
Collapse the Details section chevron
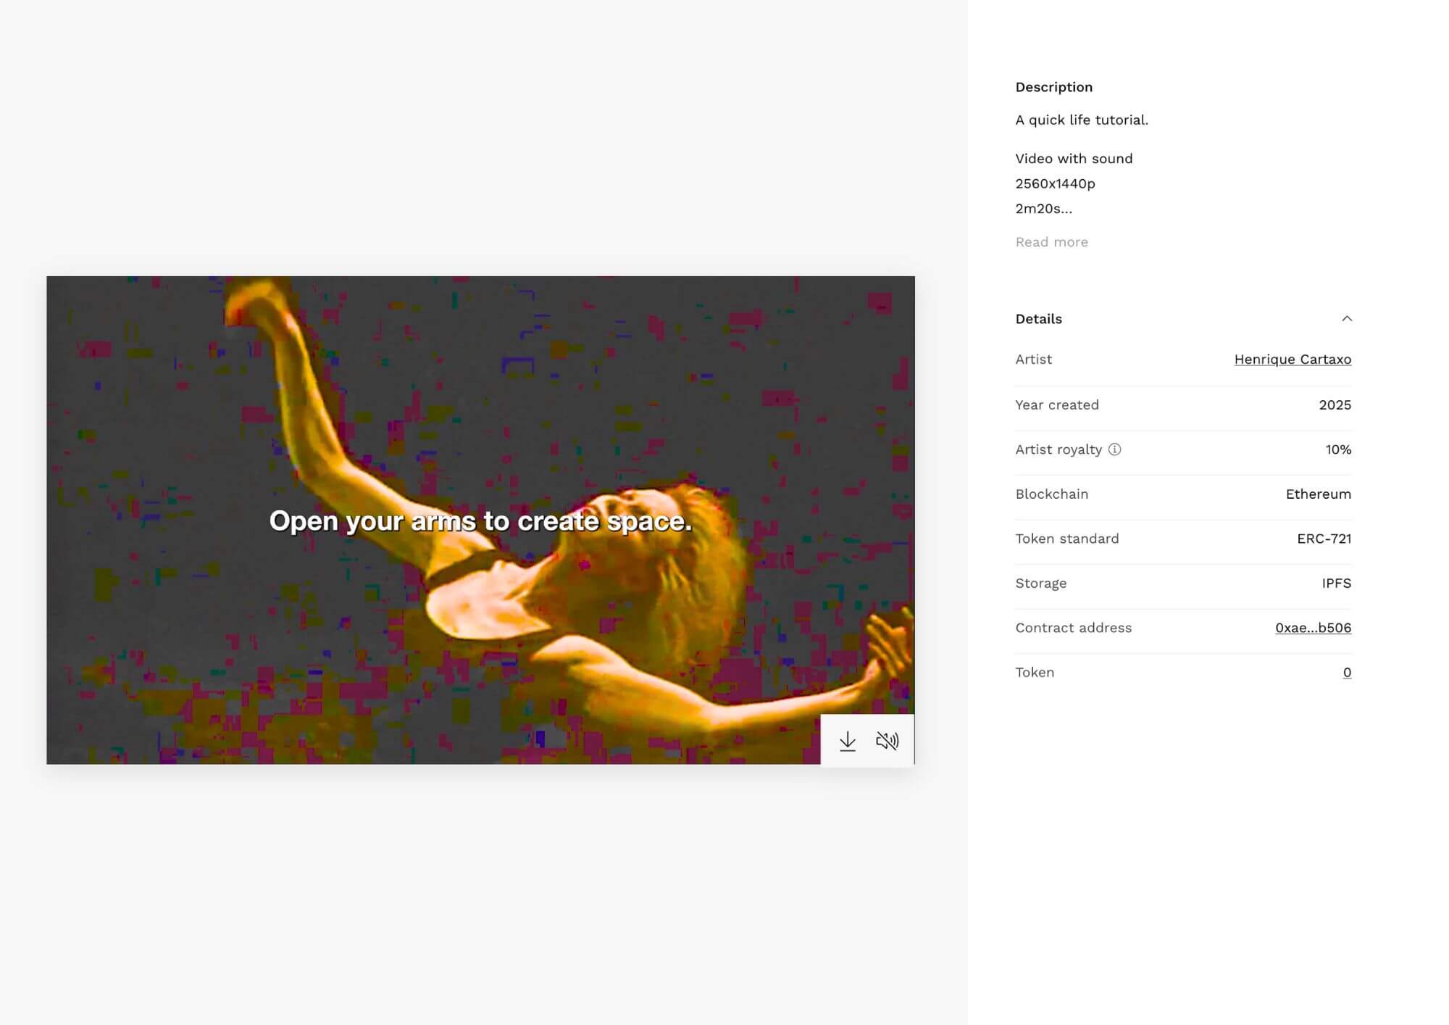[1346, 319]
